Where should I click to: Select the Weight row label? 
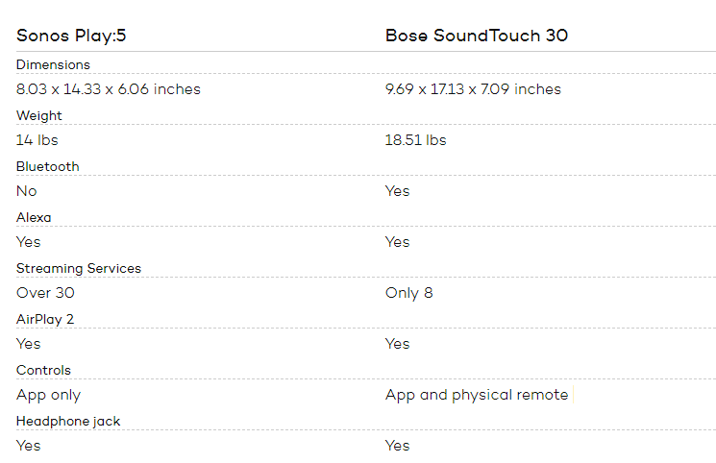pyautogui.click(x=39, y=116)
